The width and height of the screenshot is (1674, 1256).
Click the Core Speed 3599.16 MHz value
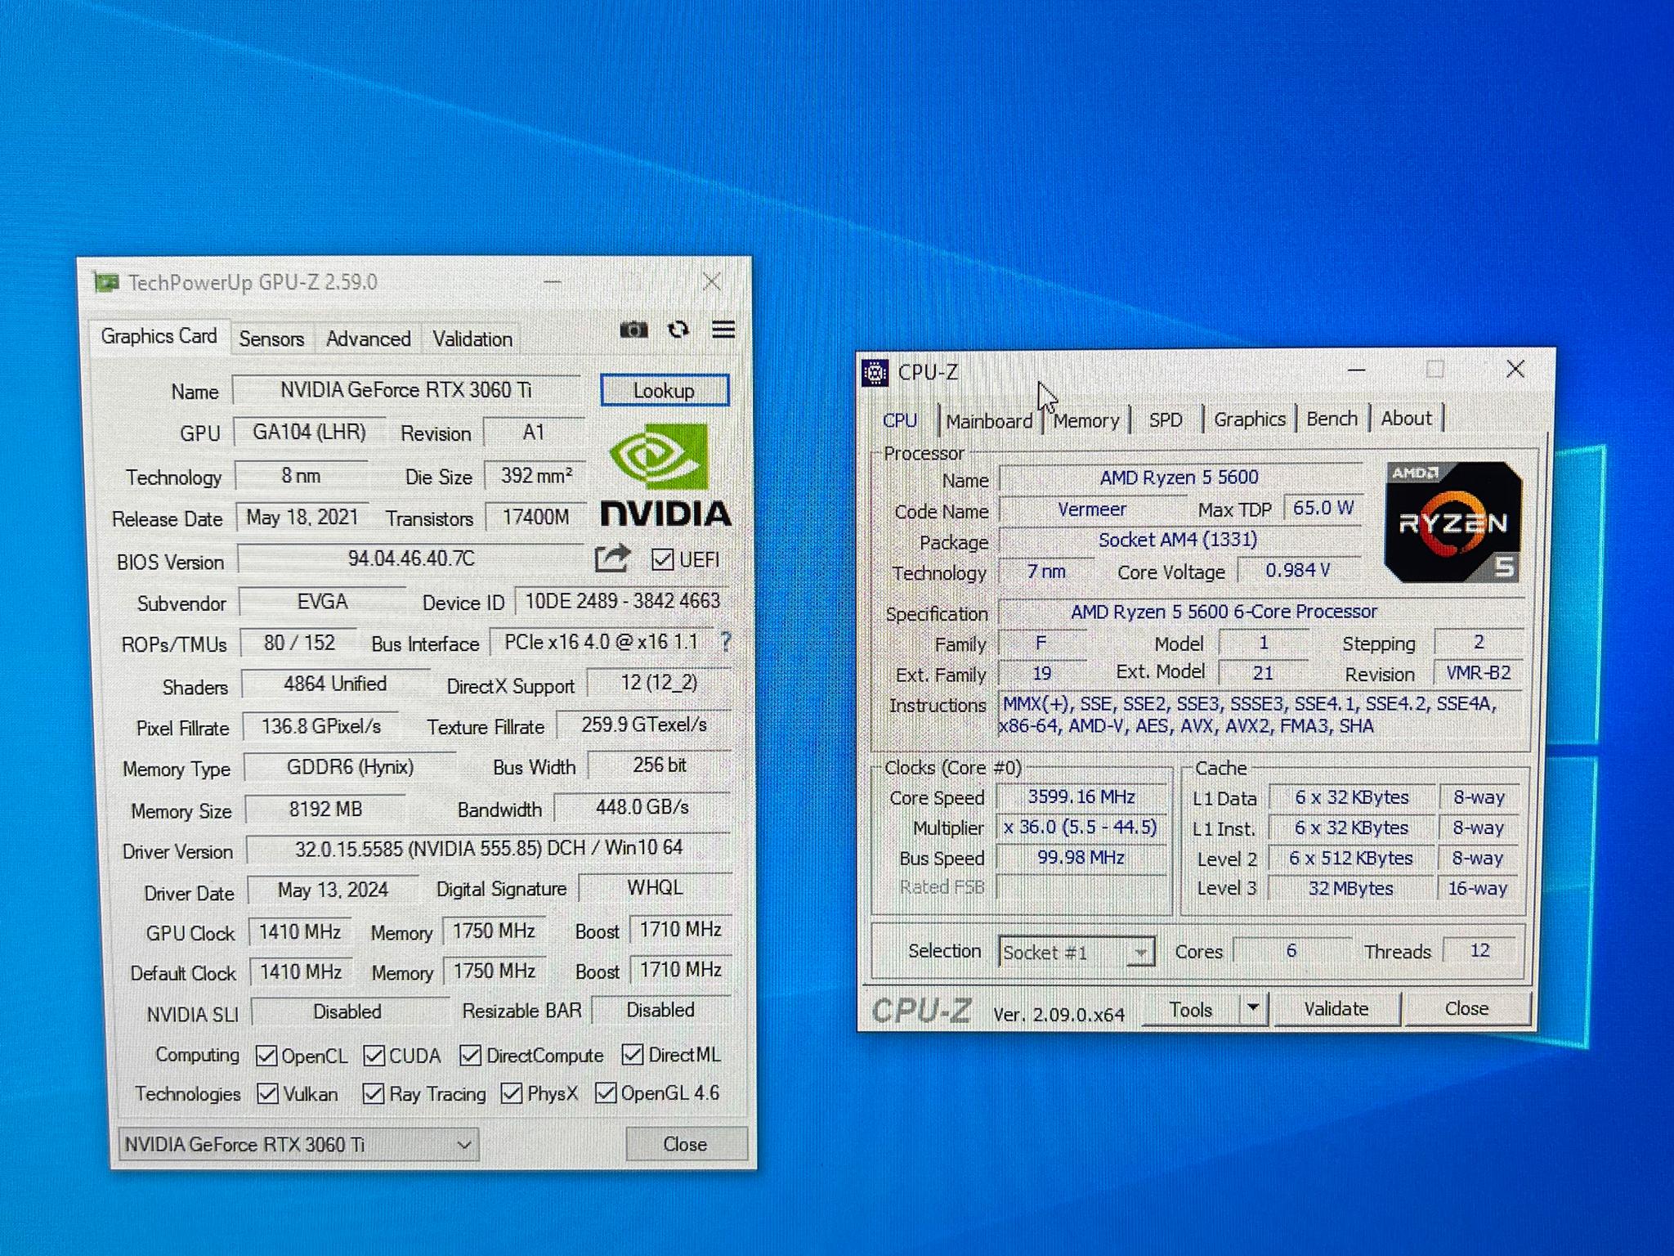(x=1081, y=796)
